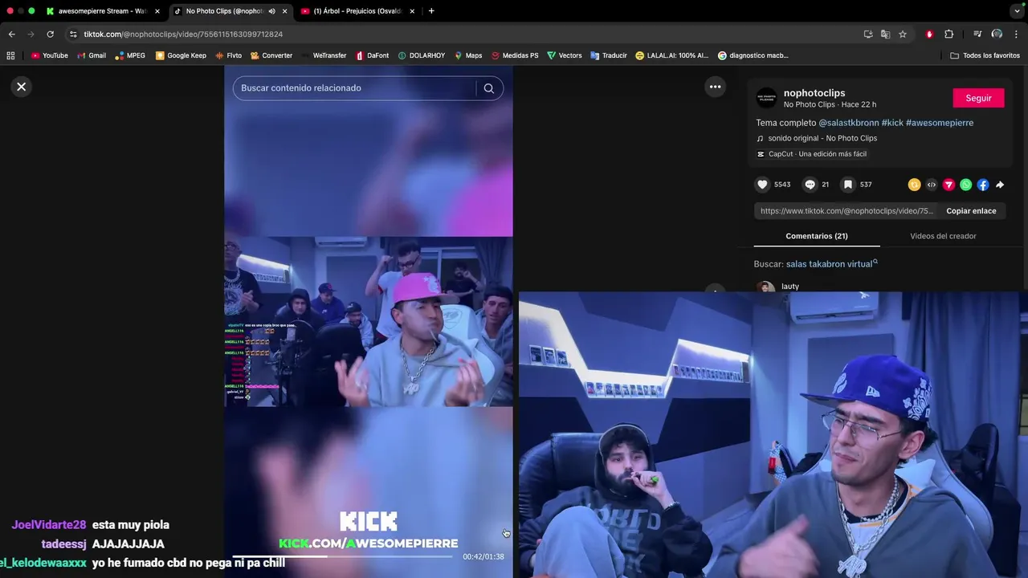Image resolution: width=1028 pixels, height=578 pixels.
Task: Open the DaFont bookmark
Action: pyautogui.click(x=372, y=55)
